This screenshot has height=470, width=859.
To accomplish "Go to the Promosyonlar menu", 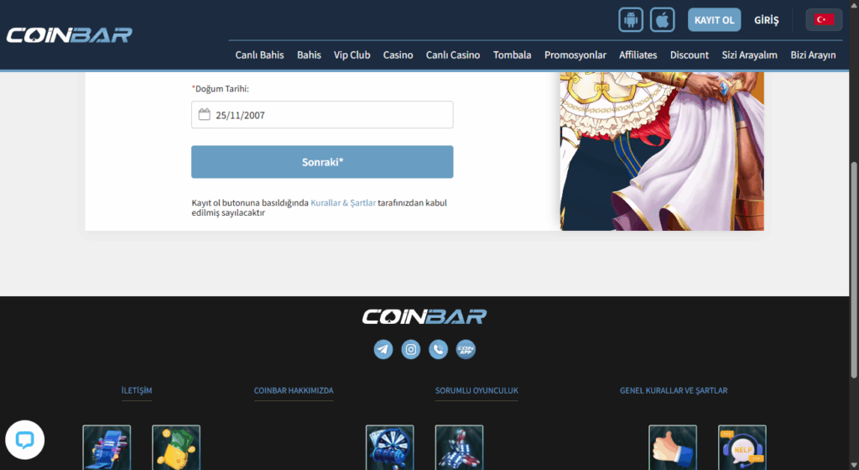I will point(575,55).
